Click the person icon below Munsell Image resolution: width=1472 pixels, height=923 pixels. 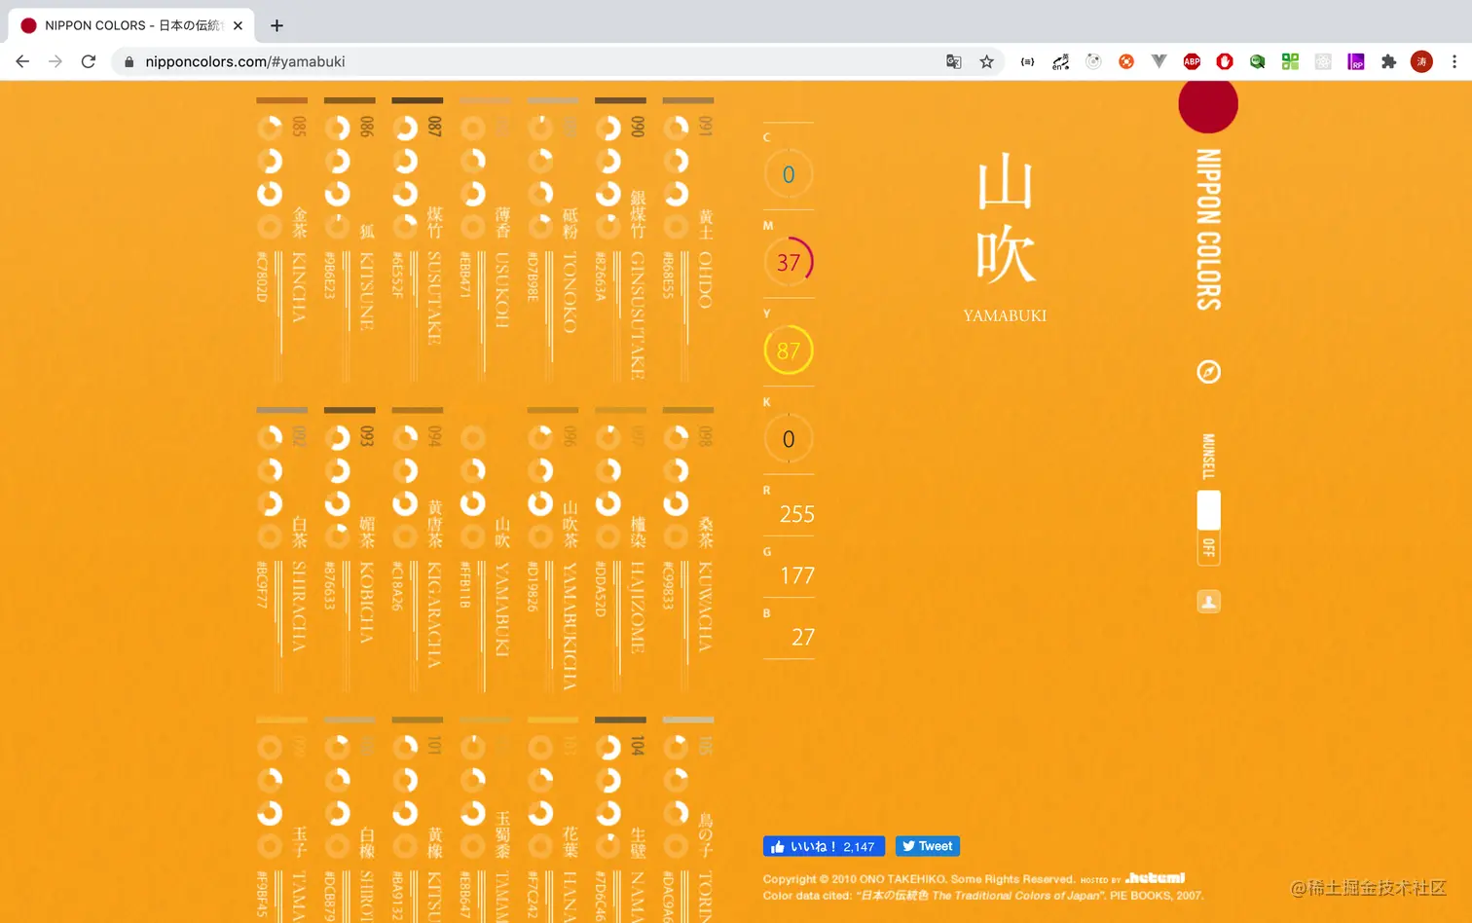pyautogui.click(x=1208, y=602)
